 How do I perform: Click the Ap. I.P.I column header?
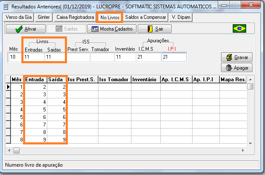tap(206, 80)
